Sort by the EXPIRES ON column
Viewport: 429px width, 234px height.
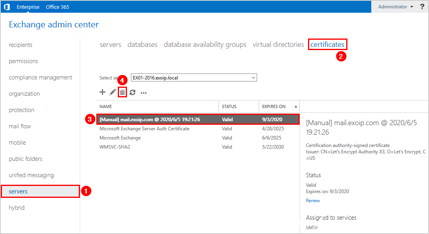pyautogui.click(x=279, y=106)
